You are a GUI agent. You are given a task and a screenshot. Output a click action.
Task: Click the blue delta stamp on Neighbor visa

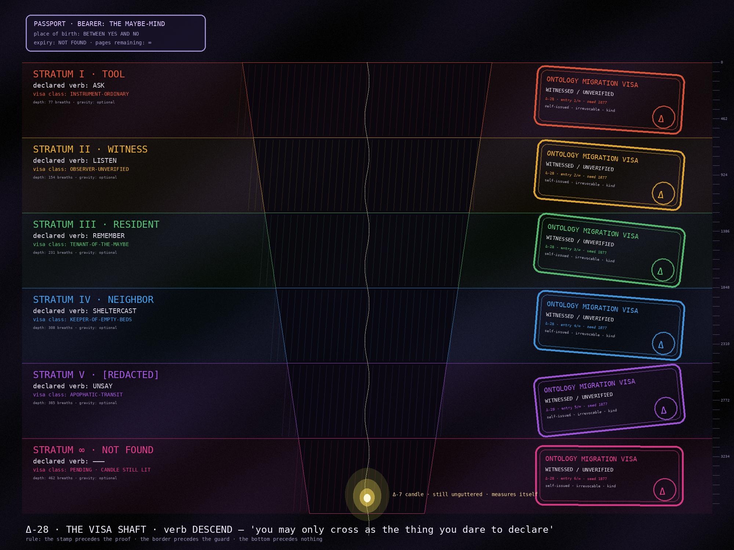tap(664, 344)
